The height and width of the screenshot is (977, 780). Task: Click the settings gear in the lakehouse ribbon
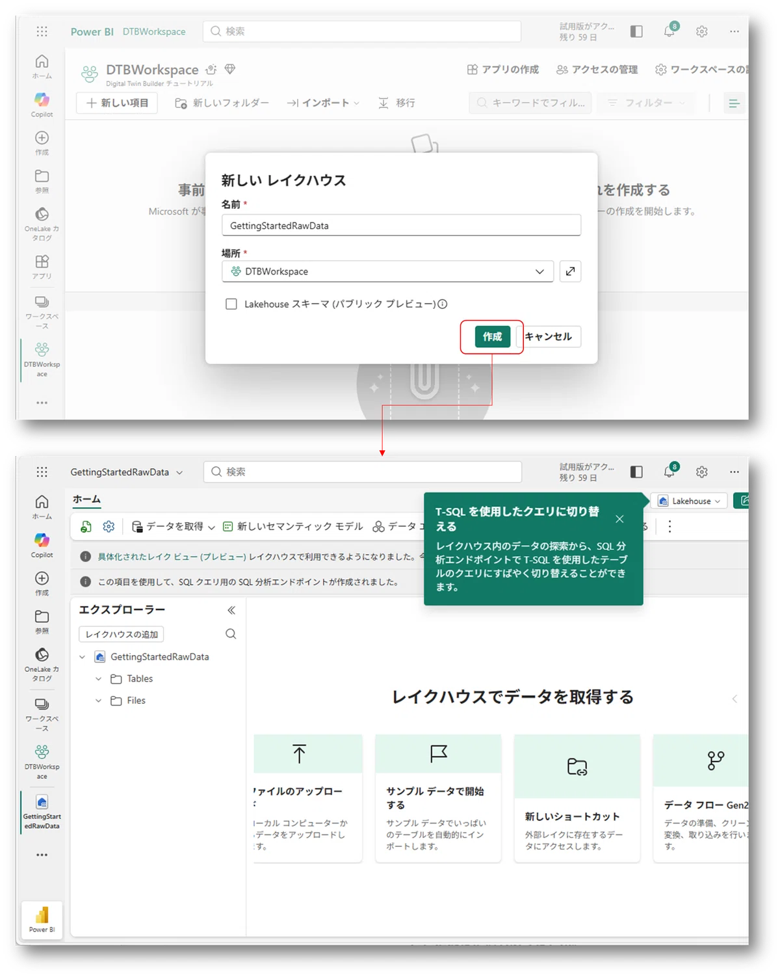coord(109,526)
